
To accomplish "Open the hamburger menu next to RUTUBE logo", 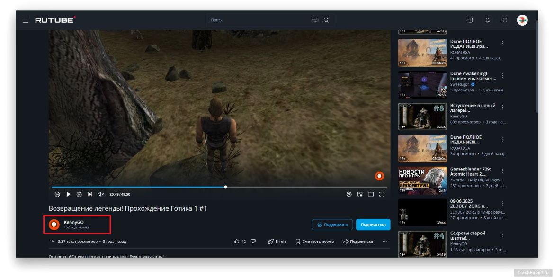I will [x=26, y=20].
